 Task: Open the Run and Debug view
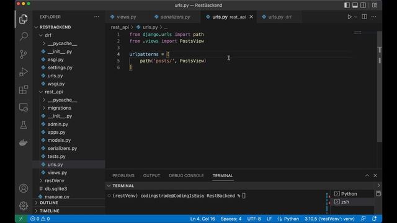point(24,72)
